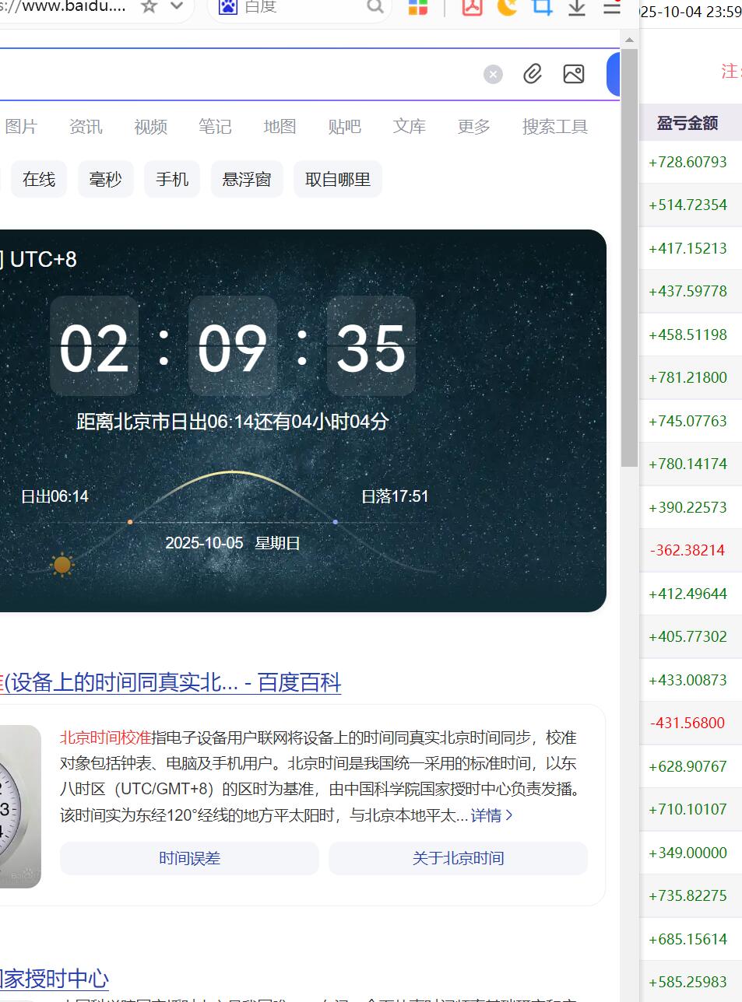The width and height of the screenshot is (742, 1002).
Task: Click the magnifier icon in Baidu search box
Action: point(375,6)
